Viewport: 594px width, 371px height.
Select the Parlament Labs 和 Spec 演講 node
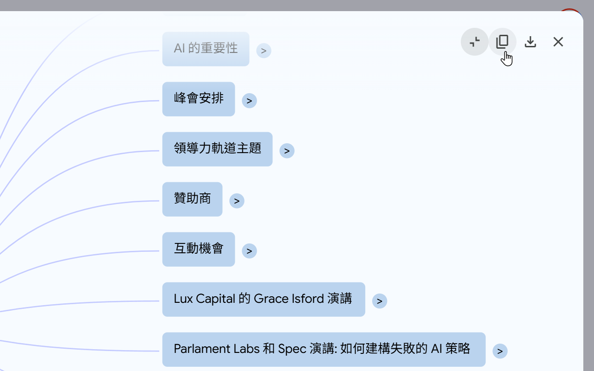click(323, 349)
